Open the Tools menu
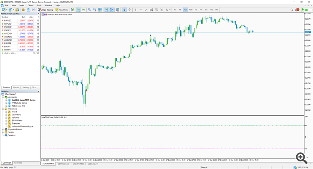 (x=39, y=5)
